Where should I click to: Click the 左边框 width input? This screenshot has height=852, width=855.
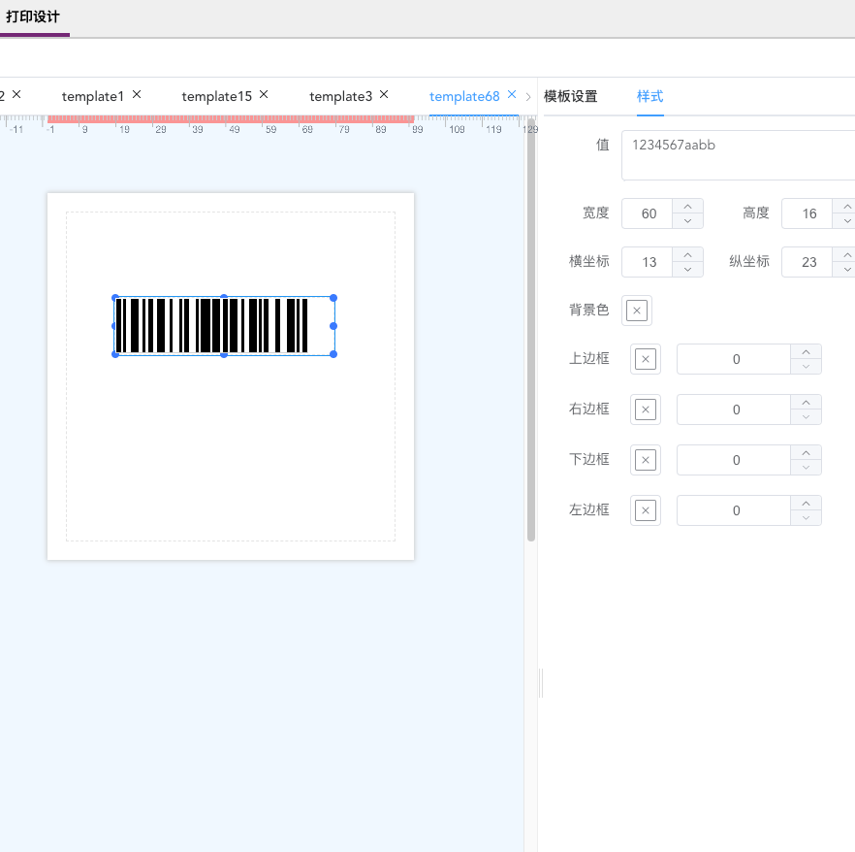(734, 510)
